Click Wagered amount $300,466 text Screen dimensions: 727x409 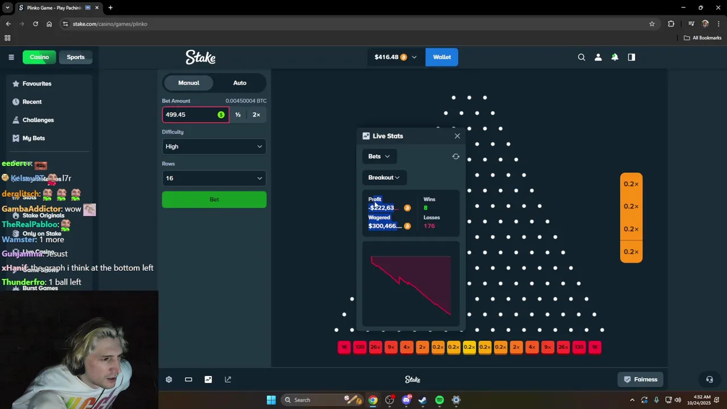(x=385, y=226)
